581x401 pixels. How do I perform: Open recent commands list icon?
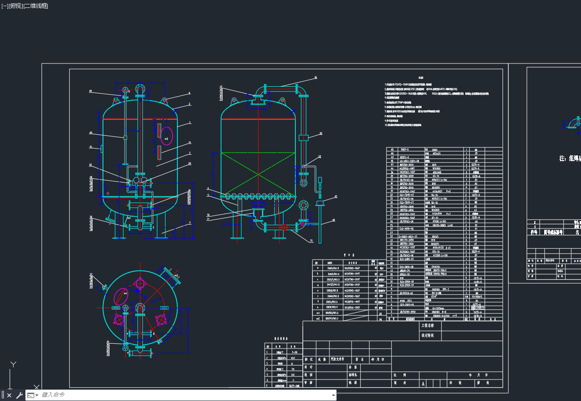tap(33, 395)
